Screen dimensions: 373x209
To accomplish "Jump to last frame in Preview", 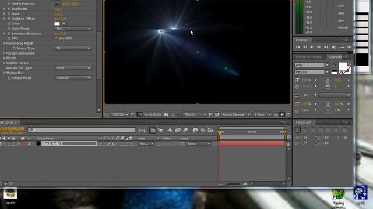I will click(326, 47).
